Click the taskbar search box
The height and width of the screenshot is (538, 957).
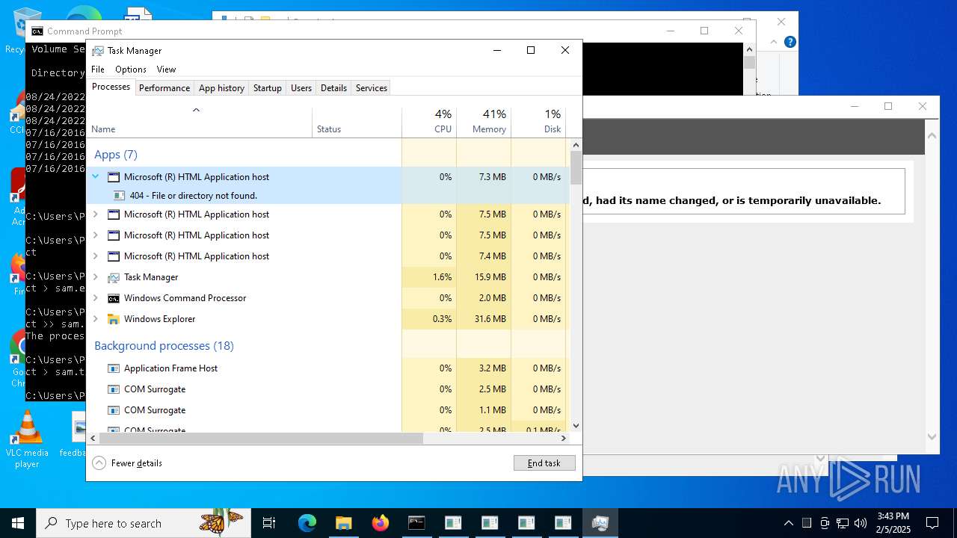144,523
